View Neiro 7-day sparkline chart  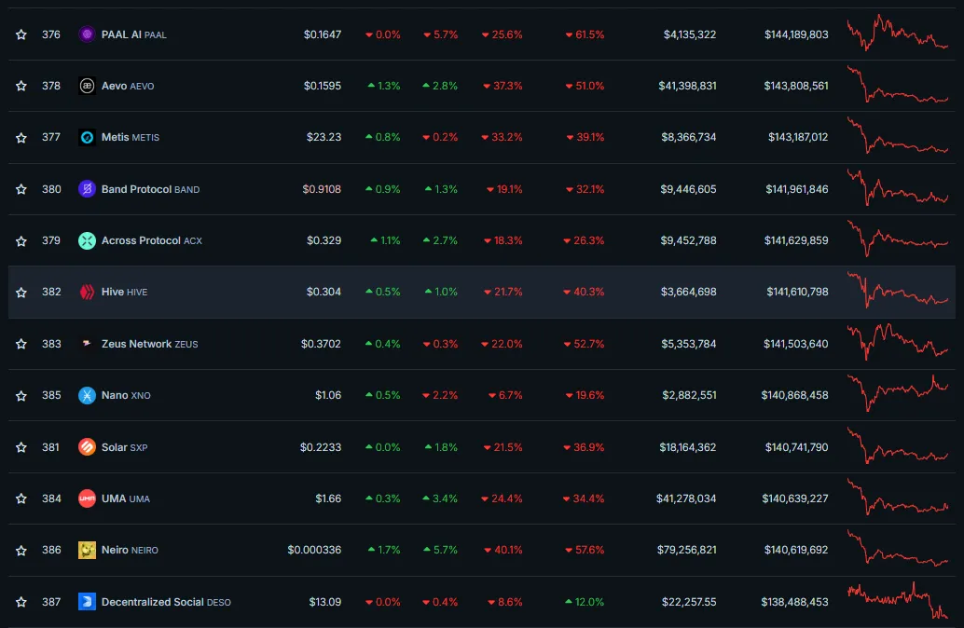pos(898,548)
